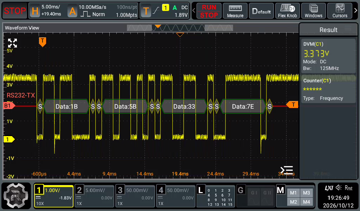Open the math M panel
This screenshot has width=360, height=211.
(281, 190)
